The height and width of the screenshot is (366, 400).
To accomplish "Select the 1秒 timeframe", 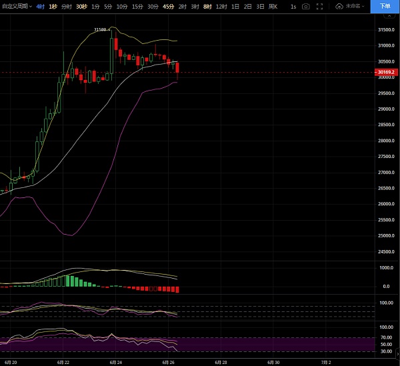I will click(x=53, y=6).
